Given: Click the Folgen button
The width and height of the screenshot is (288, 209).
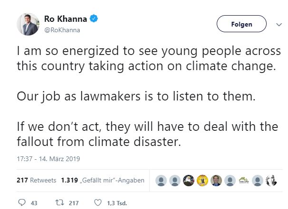Looking at the screenshot, I should [241, 24].
